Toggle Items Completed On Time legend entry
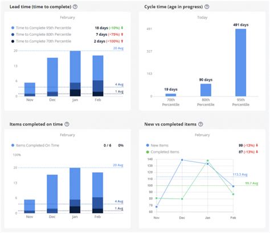This screenshot has height=233, width=270. (x=35, y=145)
